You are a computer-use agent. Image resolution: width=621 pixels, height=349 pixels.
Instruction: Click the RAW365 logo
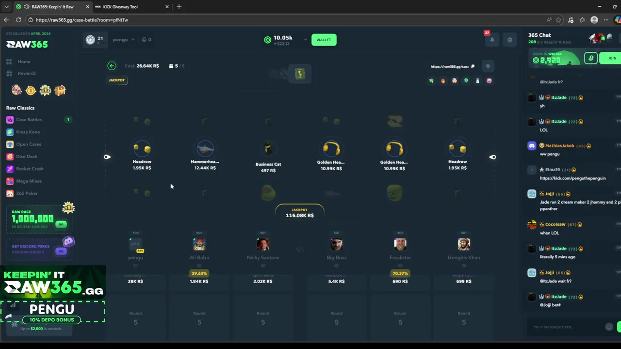click(x=27, y=44)
